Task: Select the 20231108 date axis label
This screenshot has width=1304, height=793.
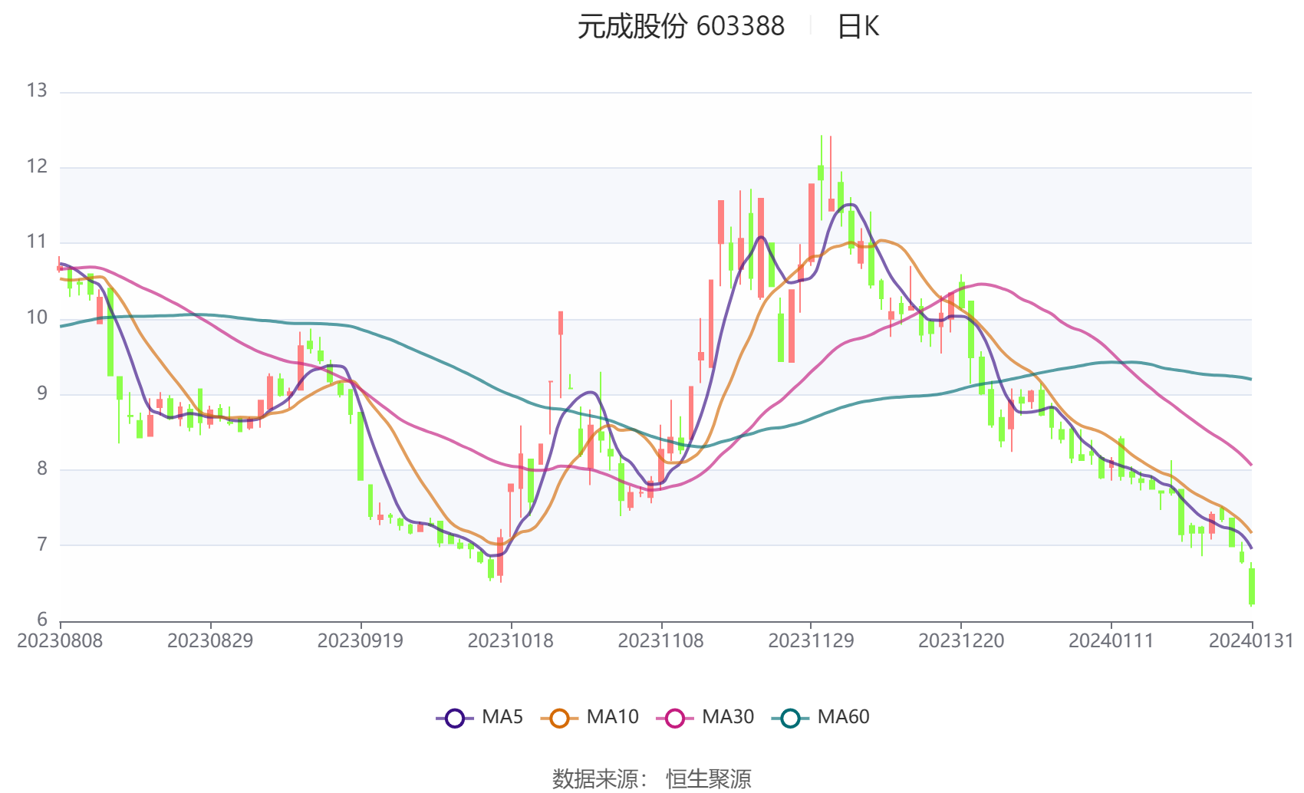Action: pyautogui.click(x=661, y=641)
